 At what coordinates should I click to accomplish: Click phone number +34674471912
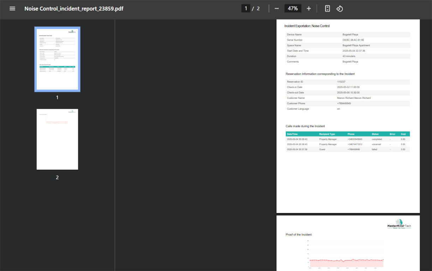point(355,144)
